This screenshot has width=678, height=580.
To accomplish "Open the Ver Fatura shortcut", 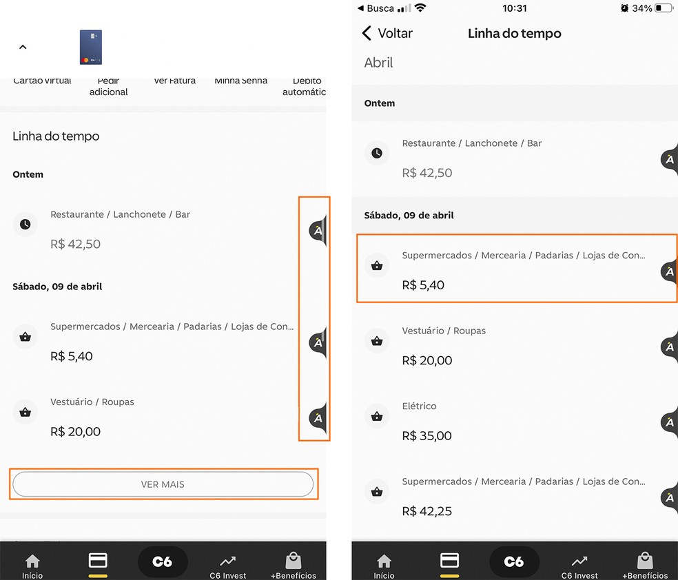I will point(174,81).
